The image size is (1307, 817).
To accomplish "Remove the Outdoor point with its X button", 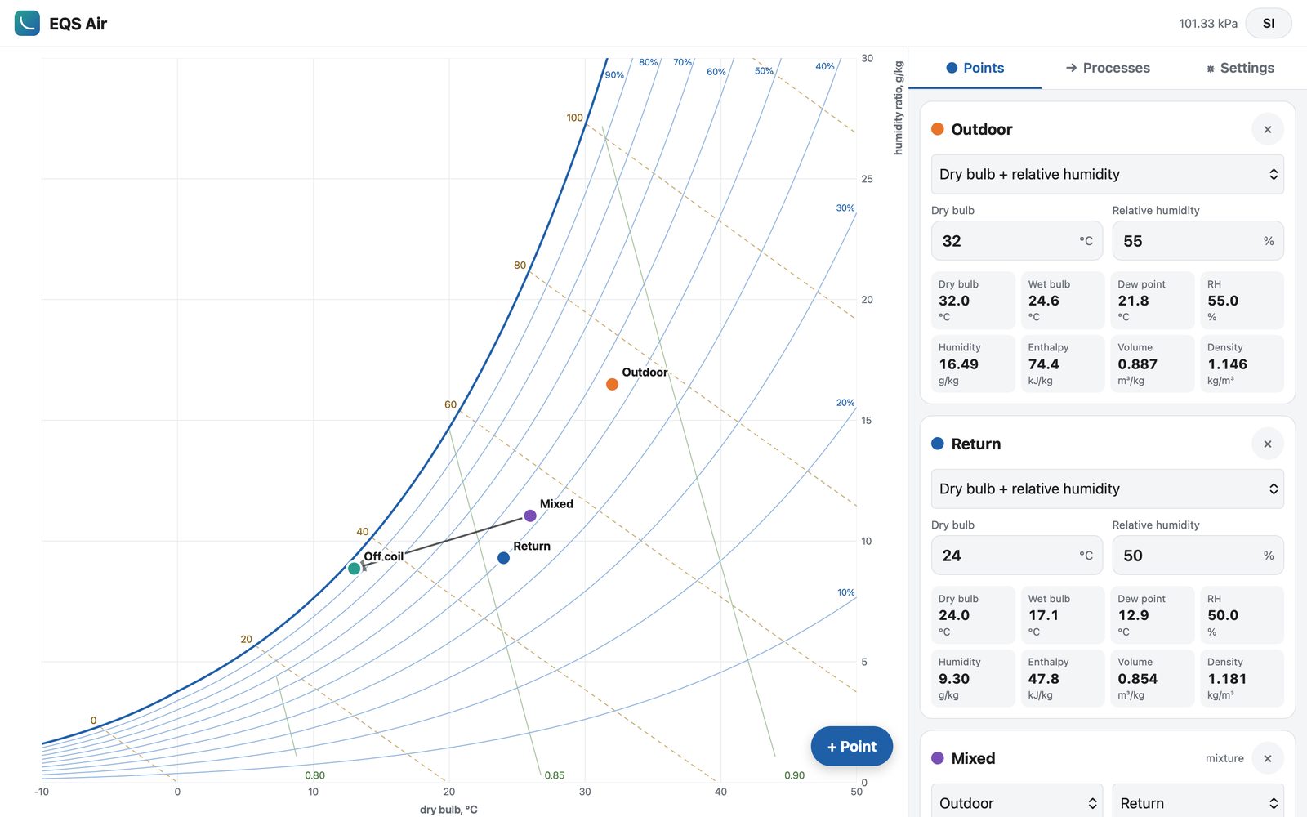I will (1268, 129).
